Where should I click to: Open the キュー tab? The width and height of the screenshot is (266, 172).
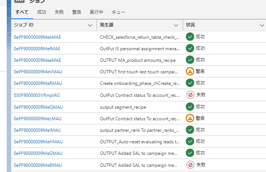click(x=118, y=12)
